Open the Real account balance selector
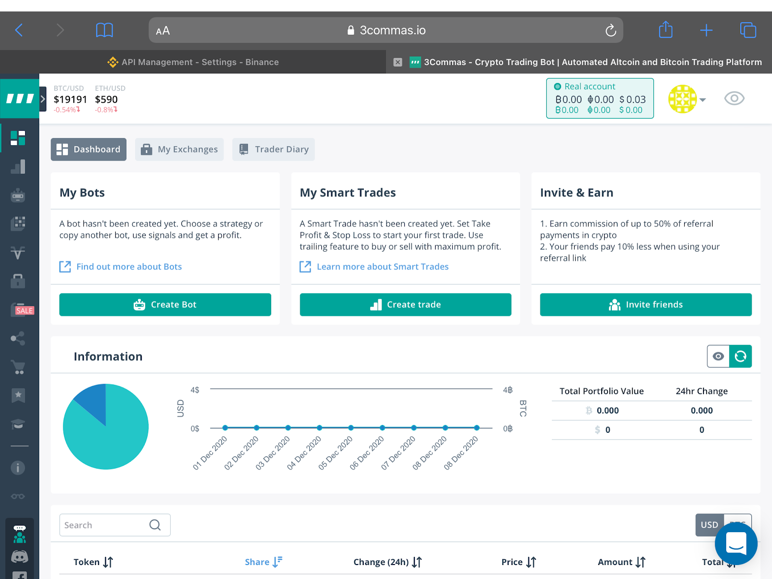 click(x=600, y=98)
